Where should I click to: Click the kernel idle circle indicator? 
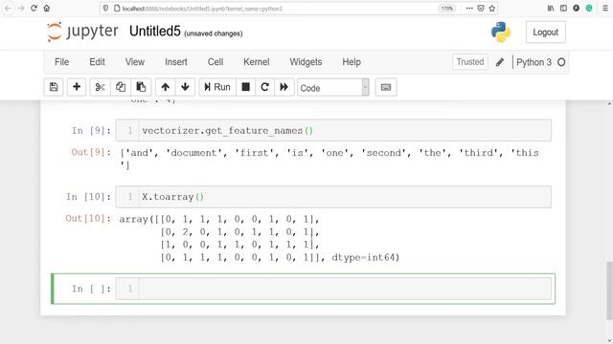coord(561,62)
